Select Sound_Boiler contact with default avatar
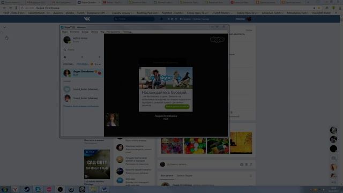343x193 pixels. (x=82, y=89)
